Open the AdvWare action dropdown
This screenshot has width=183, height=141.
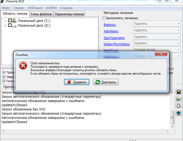tap(157, 30)
